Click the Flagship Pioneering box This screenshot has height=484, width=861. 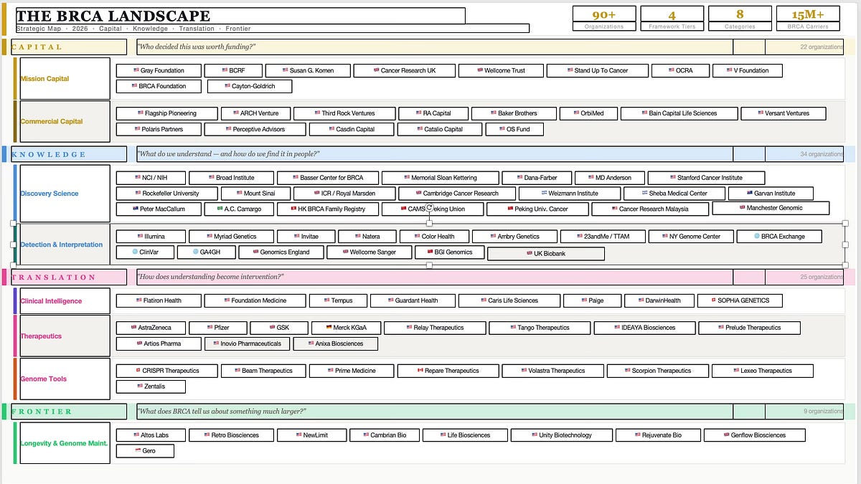pos(166,113)
